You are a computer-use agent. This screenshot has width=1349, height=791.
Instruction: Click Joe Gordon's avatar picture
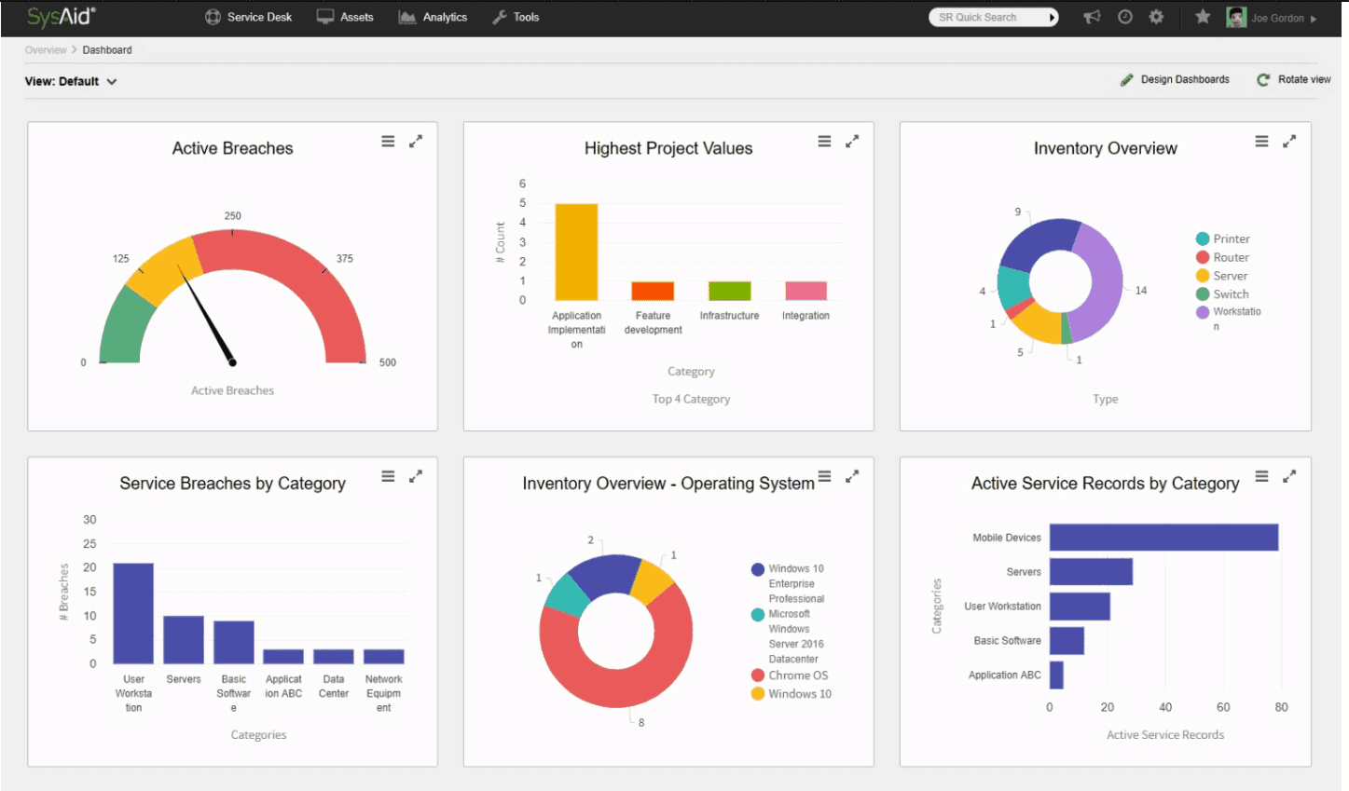1236,18
